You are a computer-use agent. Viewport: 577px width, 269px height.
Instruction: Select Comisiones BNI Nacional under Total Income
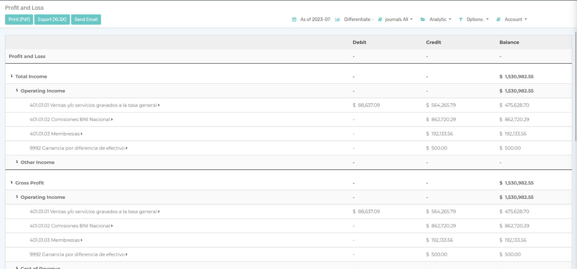coord(70,120)
